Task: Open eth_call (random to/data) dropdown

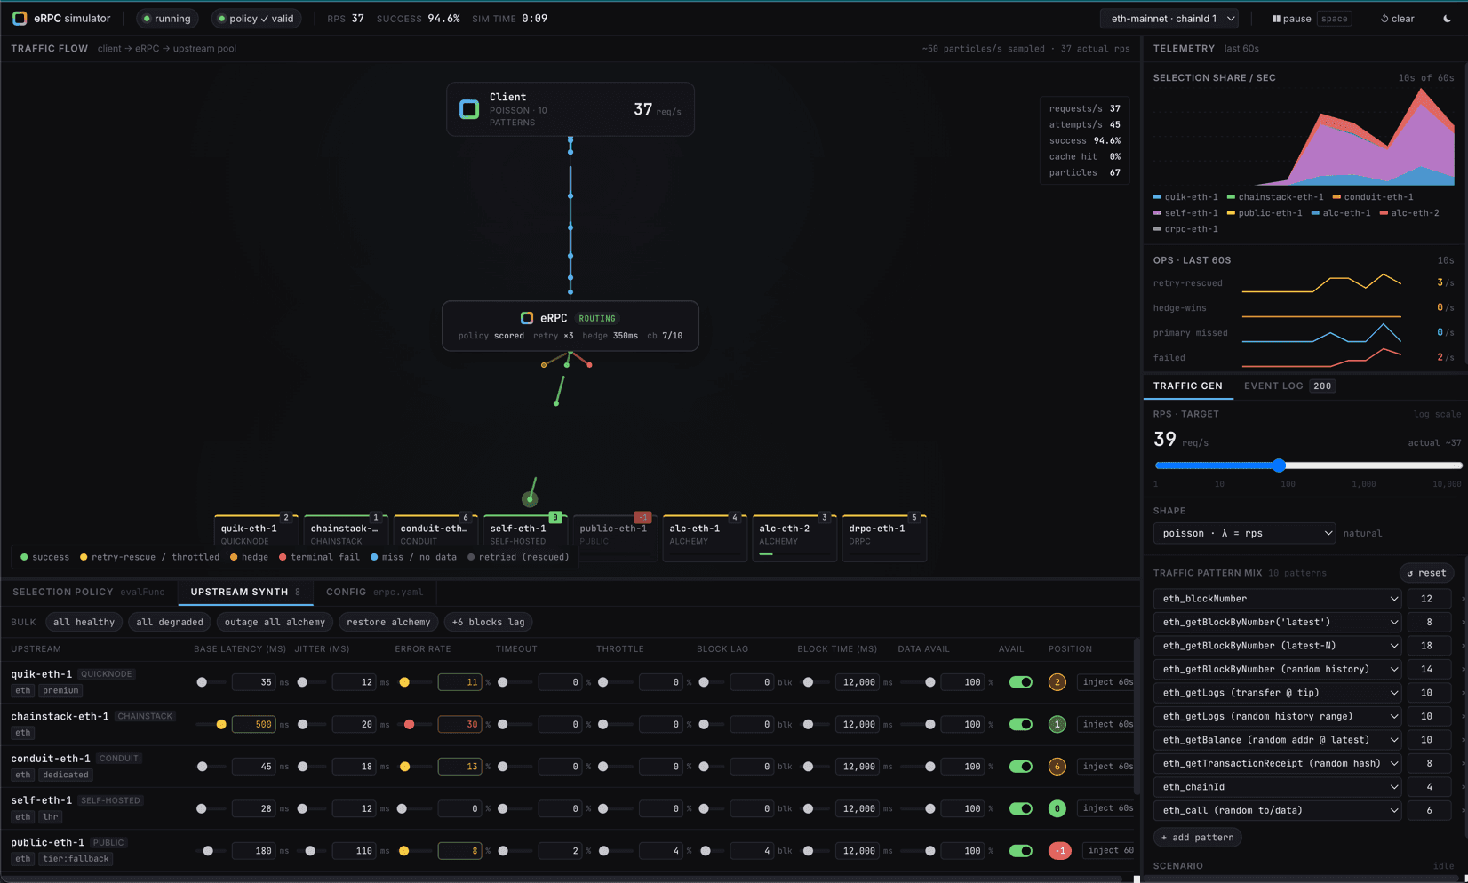Action: click(x=1278, y=810)
